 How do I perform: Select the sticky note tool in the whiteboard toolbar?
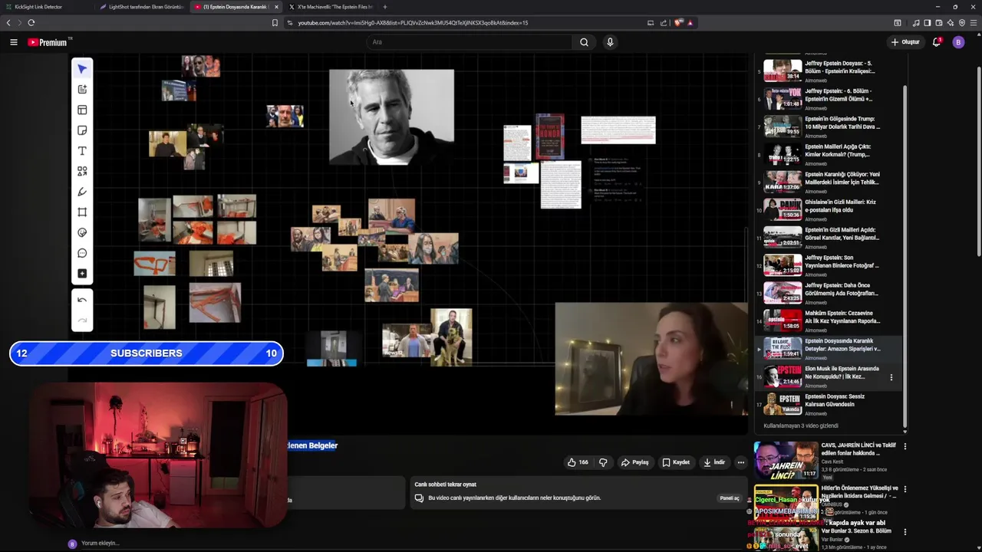click(82, 130)
